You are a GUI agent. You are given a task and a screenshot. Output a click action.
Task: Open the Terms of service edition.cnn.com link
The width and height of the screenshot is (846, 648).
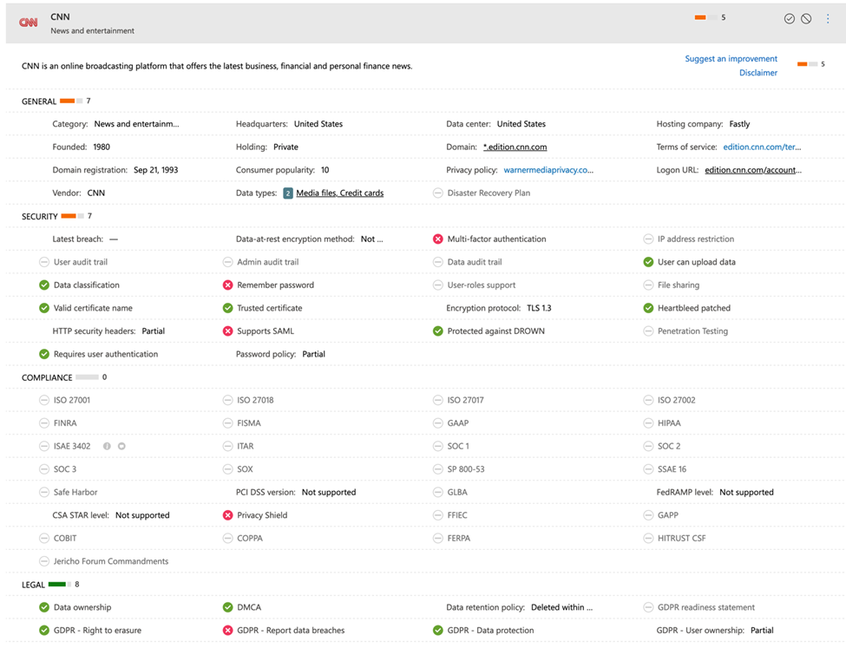point(762,147)
